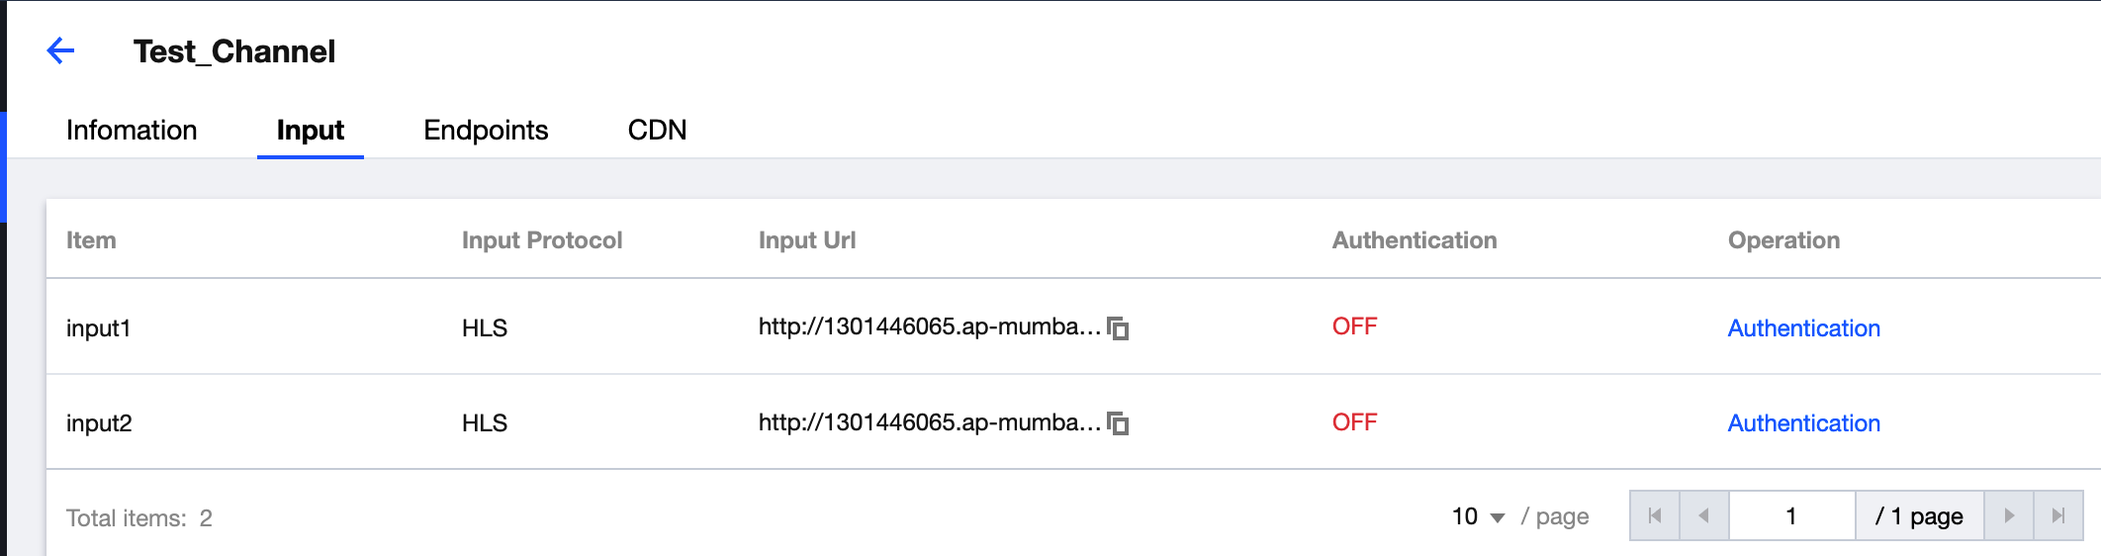This screenshot has width=2101, height=556.
Task: Click the input2 row name
Action: click(99, 423)
